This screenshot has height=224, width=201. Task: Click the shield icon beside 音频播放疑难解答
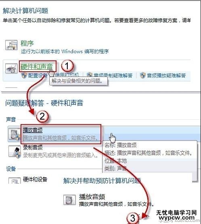pyautogui.click(x=143, y=75)
